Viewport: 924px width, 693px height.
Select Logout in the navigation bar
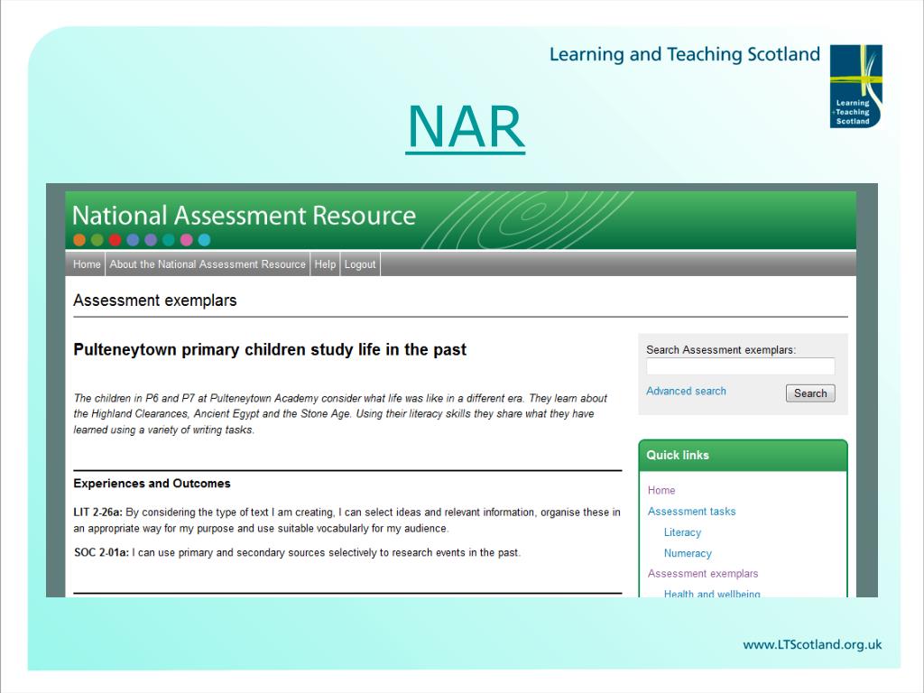(360, 264)
